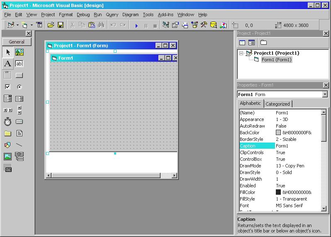Image resolution: width=331 pixels, height=237 pixels.
Task: Click the Menu Editor toolbar icon
Action: tap(39, 25)
